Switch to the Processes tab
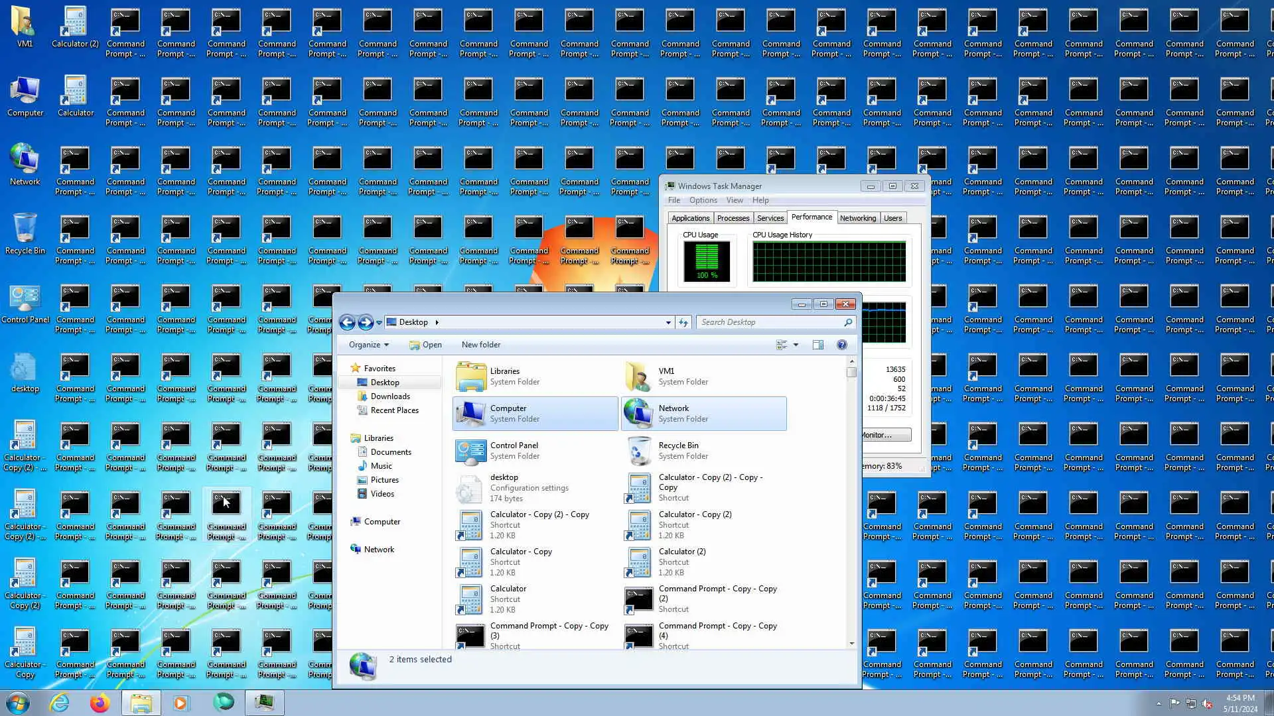1274x716 pixels. (x=733, y=218)
